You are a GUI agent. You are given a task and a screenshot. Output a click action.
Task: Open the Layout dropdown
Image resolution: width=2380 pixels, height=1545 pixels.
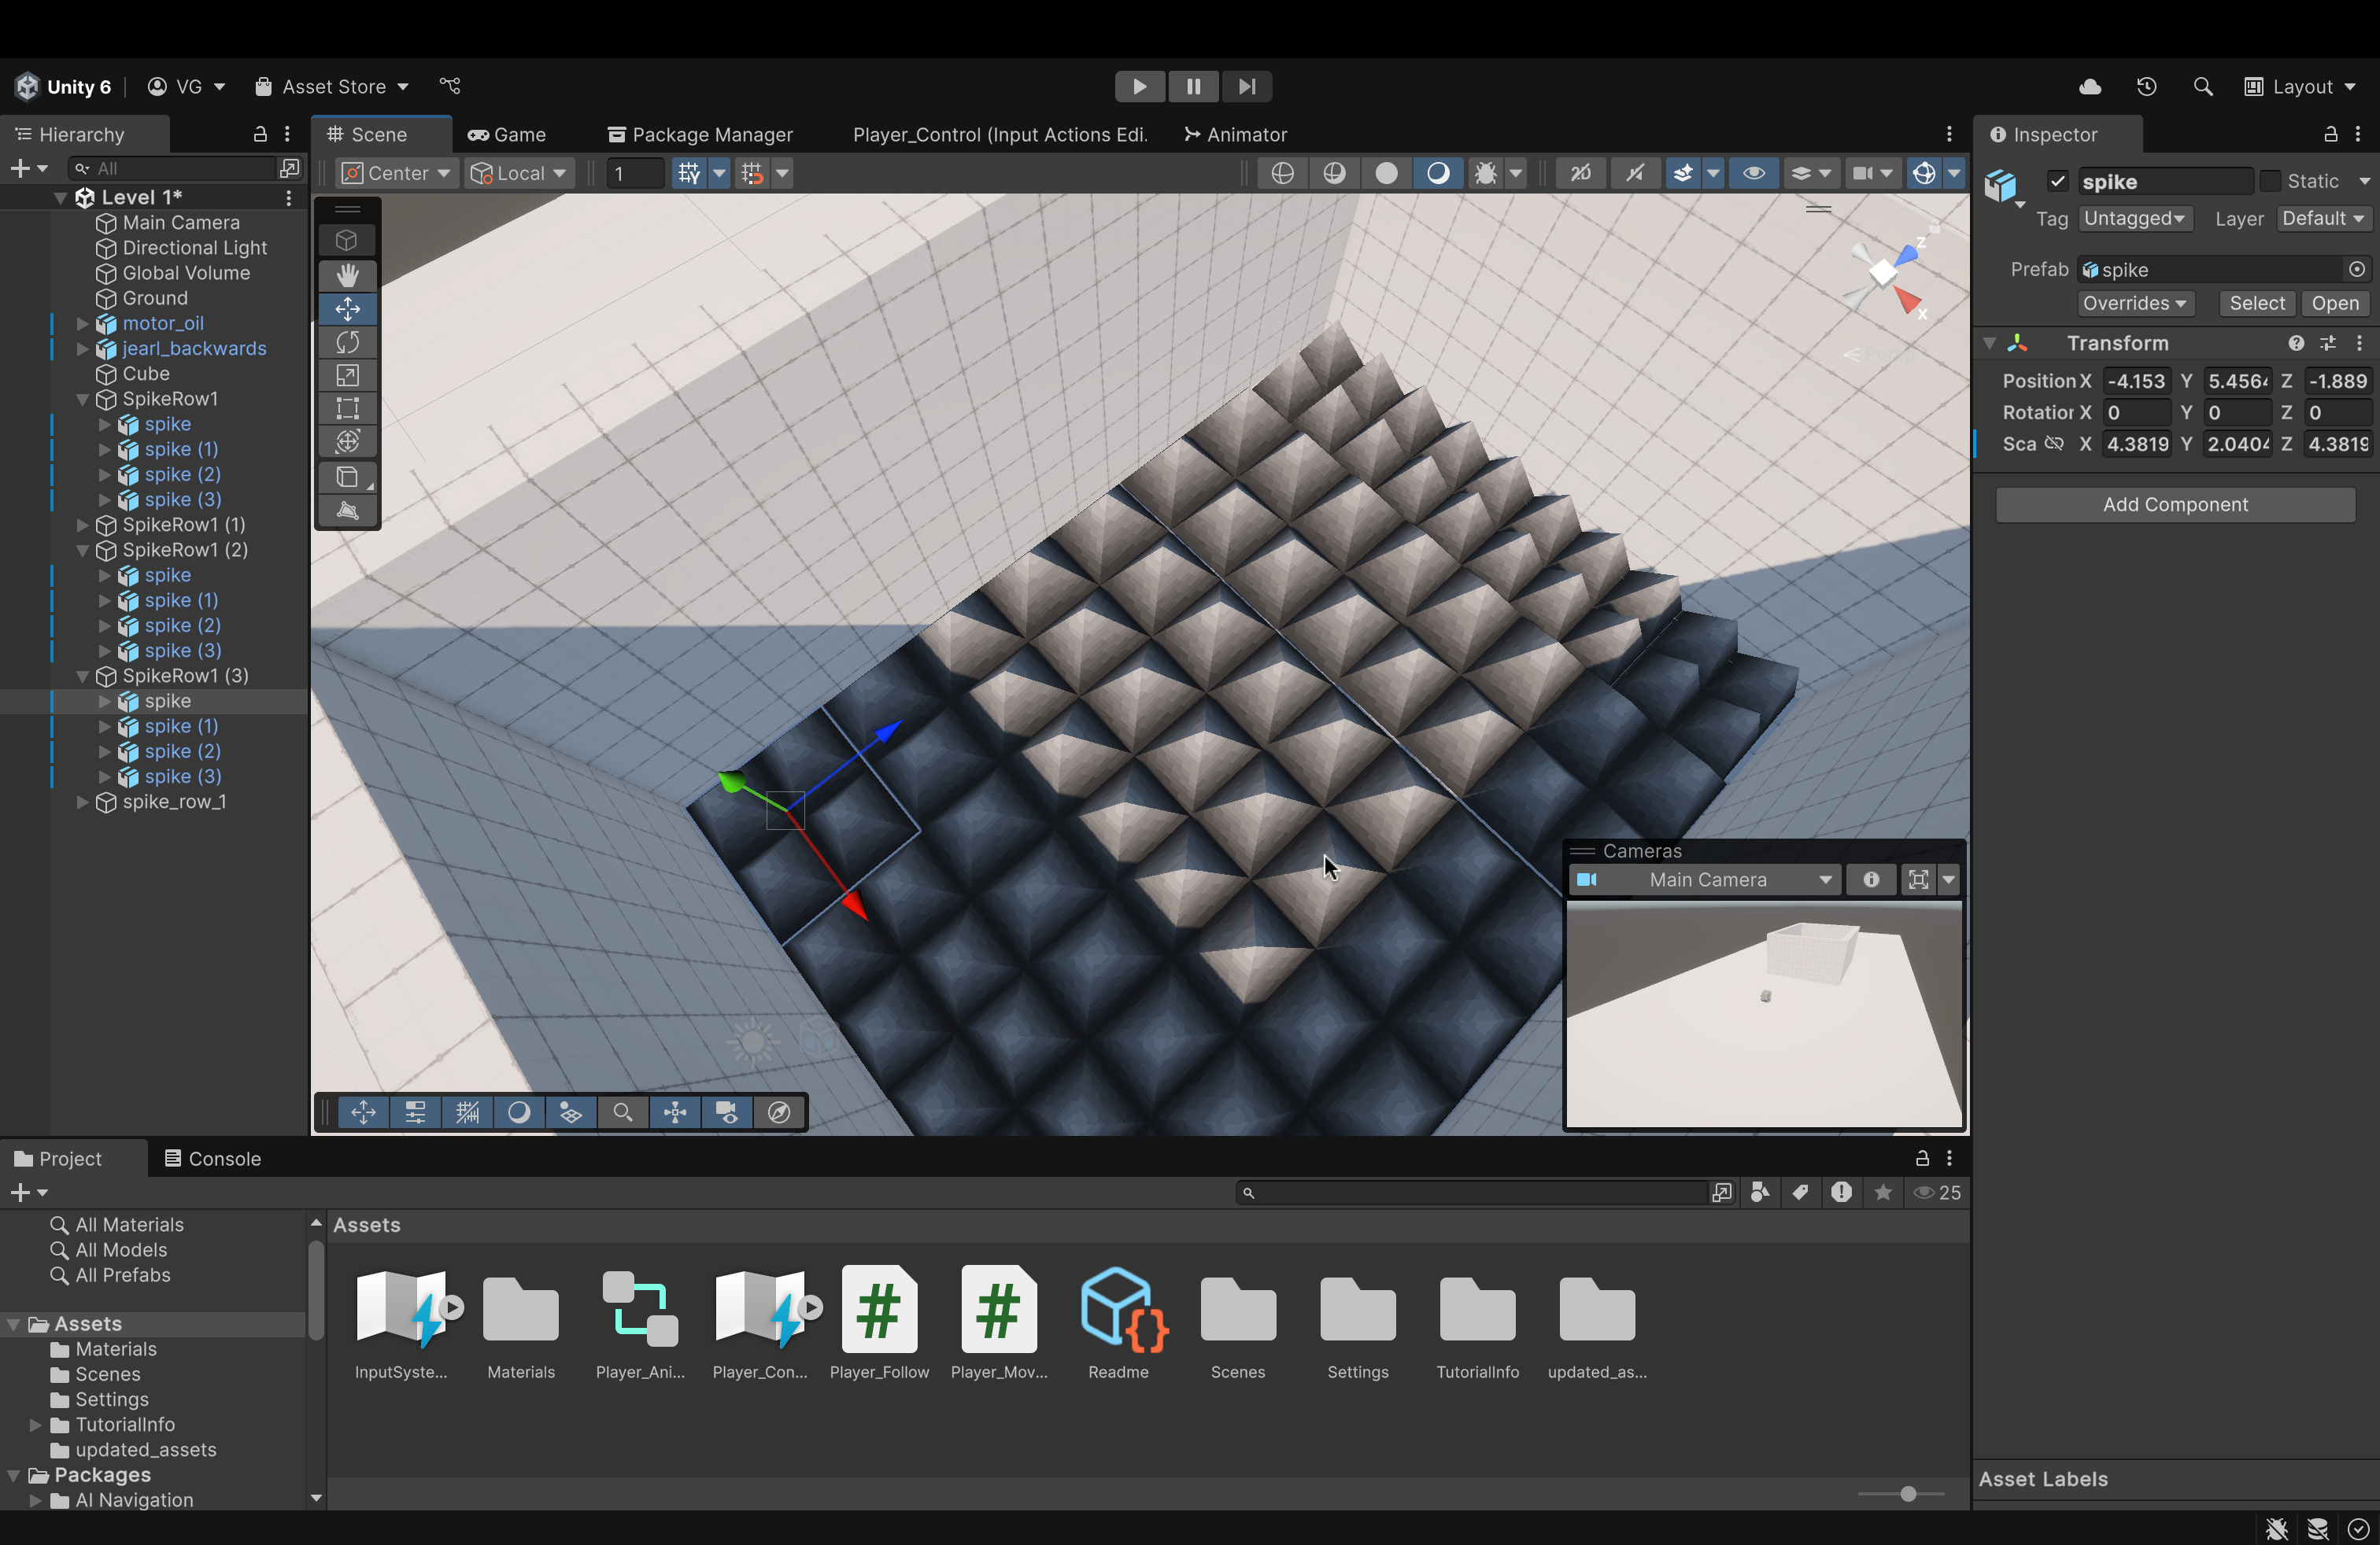2300,87
